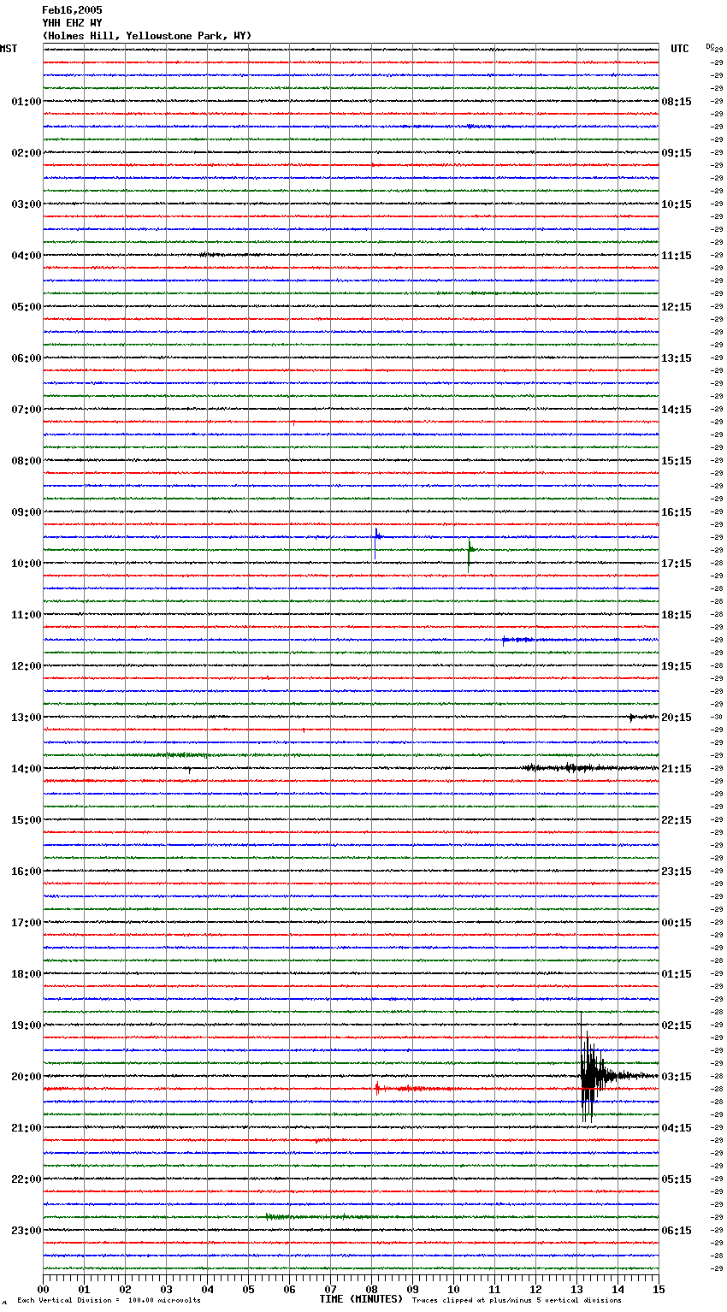Select the 03:15 UTC time label

pos(677,1077)
